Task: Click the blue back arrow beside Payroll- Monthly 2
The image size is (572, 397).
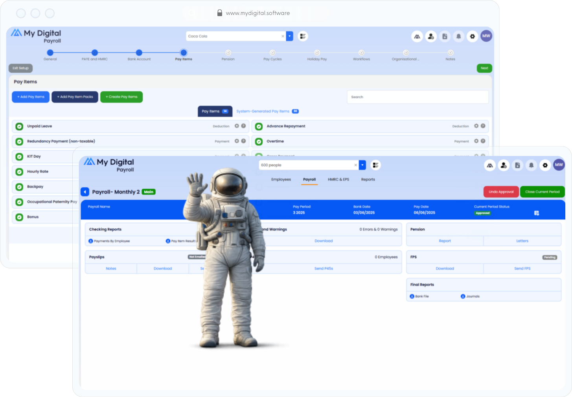Action: pyautogui.click(x=85, y=192)
